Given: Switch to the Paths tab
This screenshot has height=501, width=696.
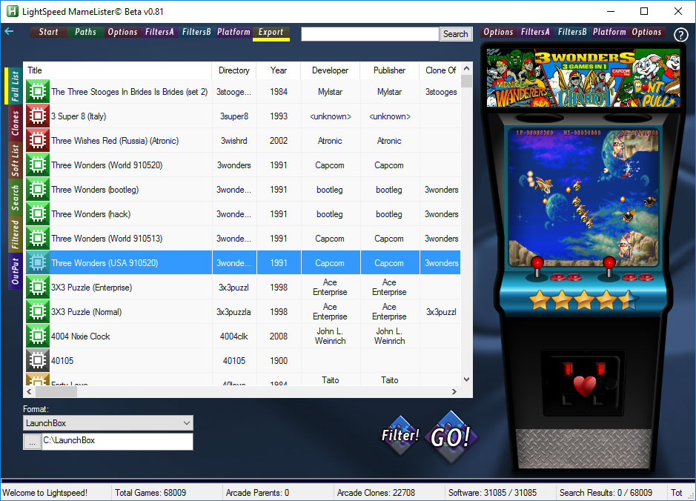Looking at the screenshot, I should pyautogui.click(x=85, y=32).
